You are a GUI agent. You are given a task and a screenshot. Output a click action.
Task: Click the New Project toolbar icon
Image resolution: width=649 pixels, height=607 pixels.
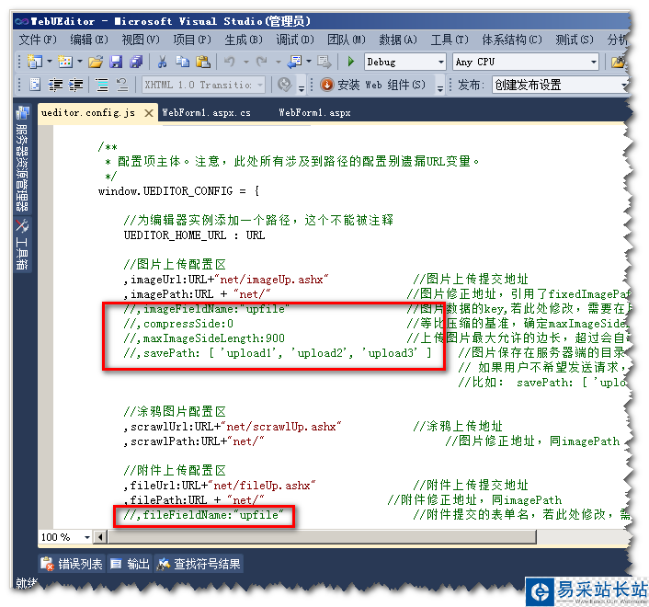tap(35, 62)
